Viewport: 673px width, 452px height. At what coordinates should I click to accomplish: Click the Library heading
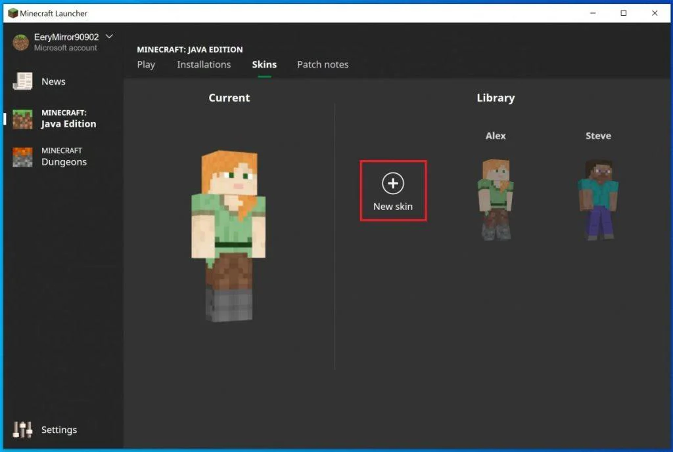496,98
